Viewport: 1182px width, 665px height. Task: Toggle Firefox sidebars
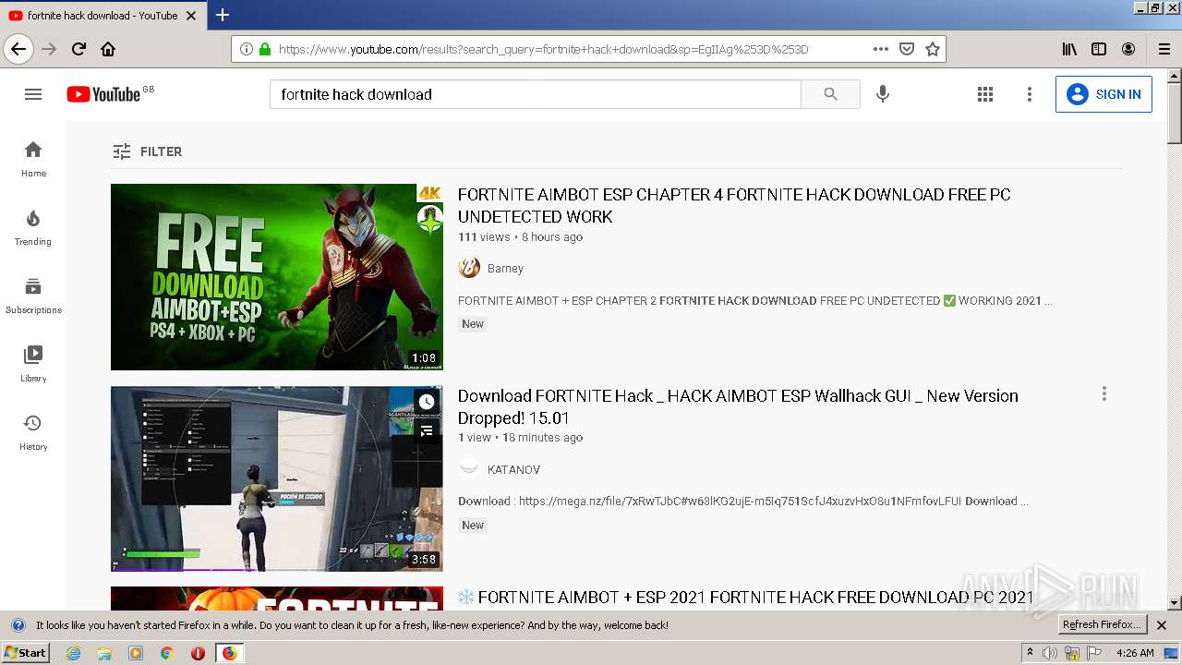coord(1099,49)
